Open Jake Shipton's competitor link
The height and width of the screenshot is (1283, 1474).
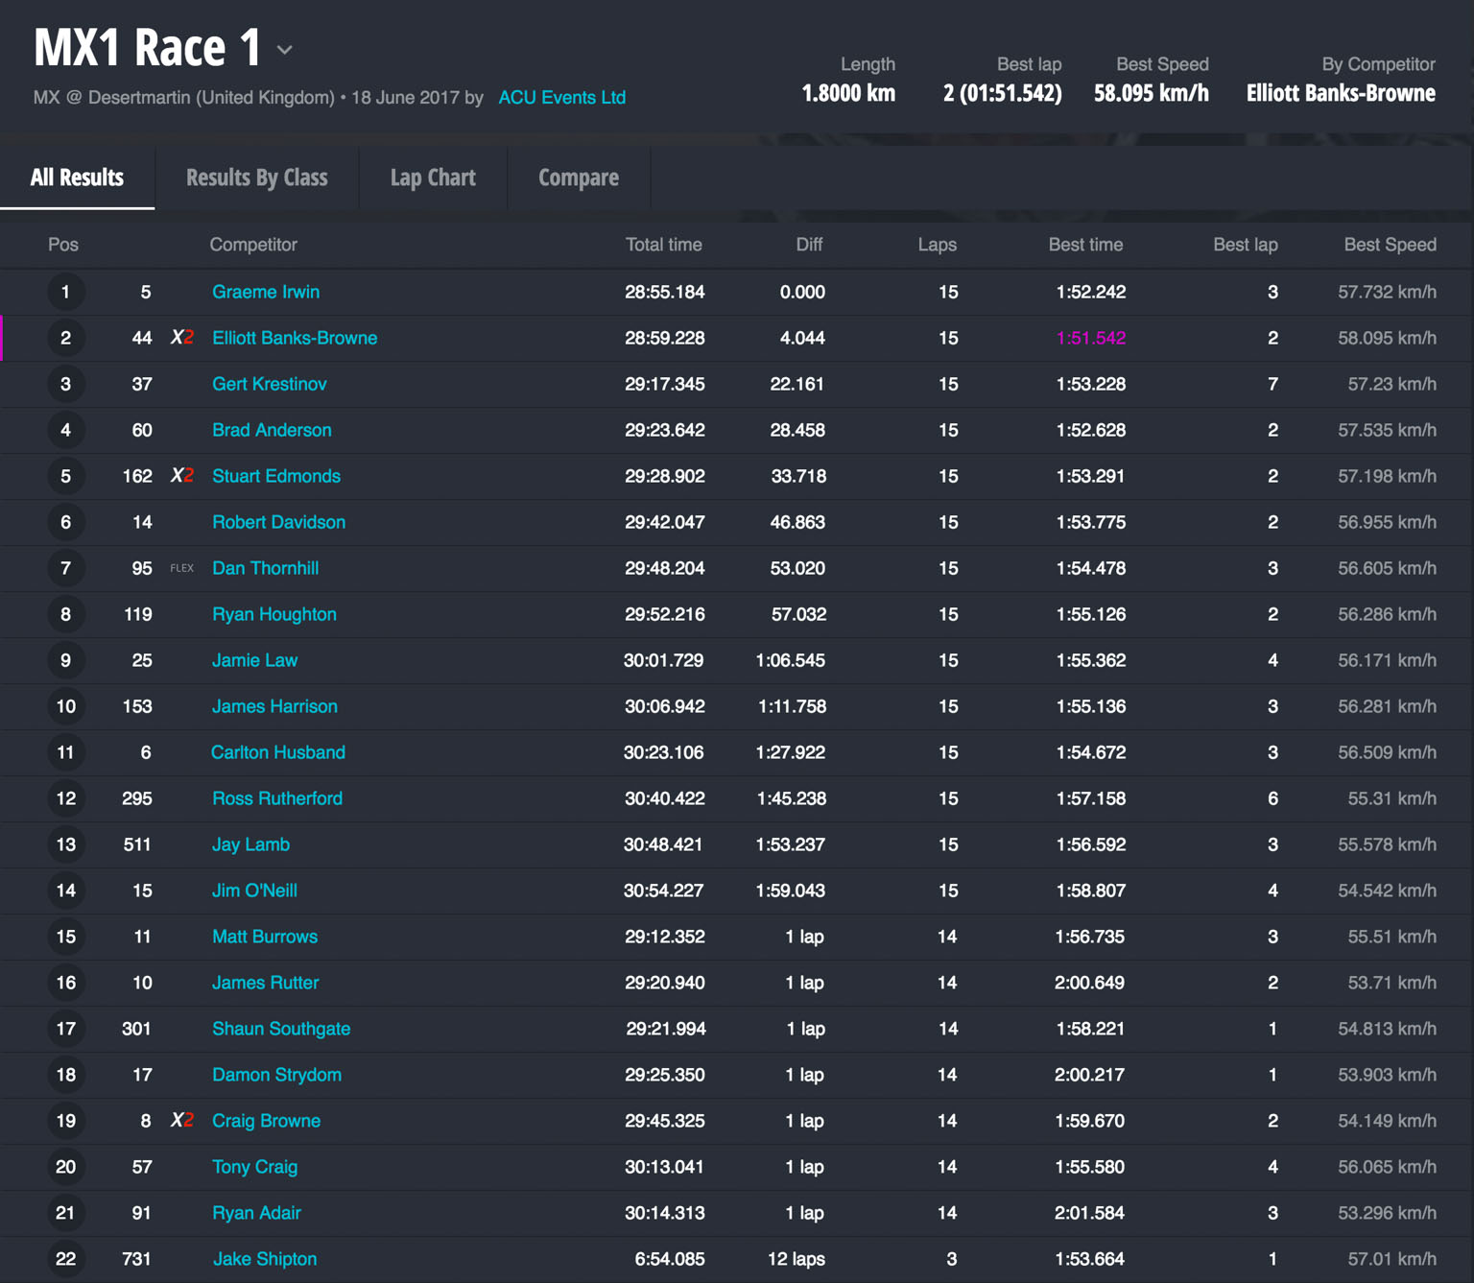(264, 1259)
